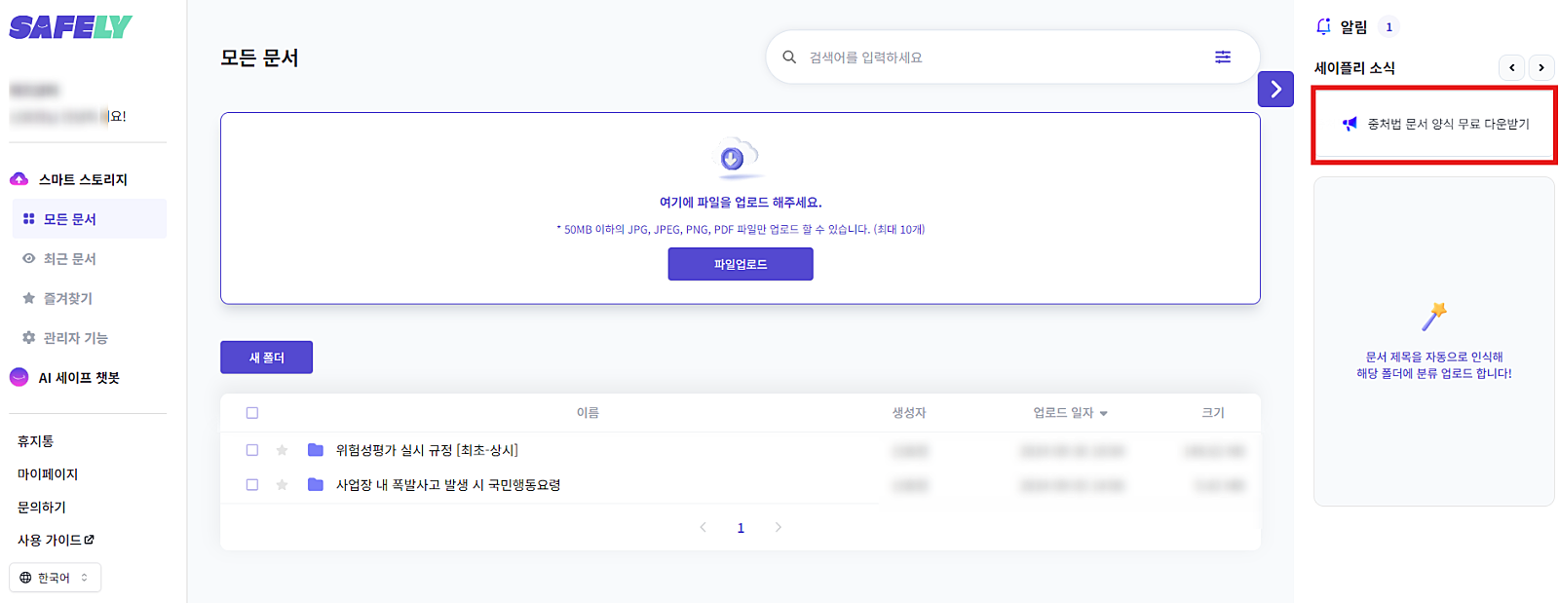This screenshot has height=603, width=1559.
Task: Click the SAFELY logo
Action: pos(70,27)
